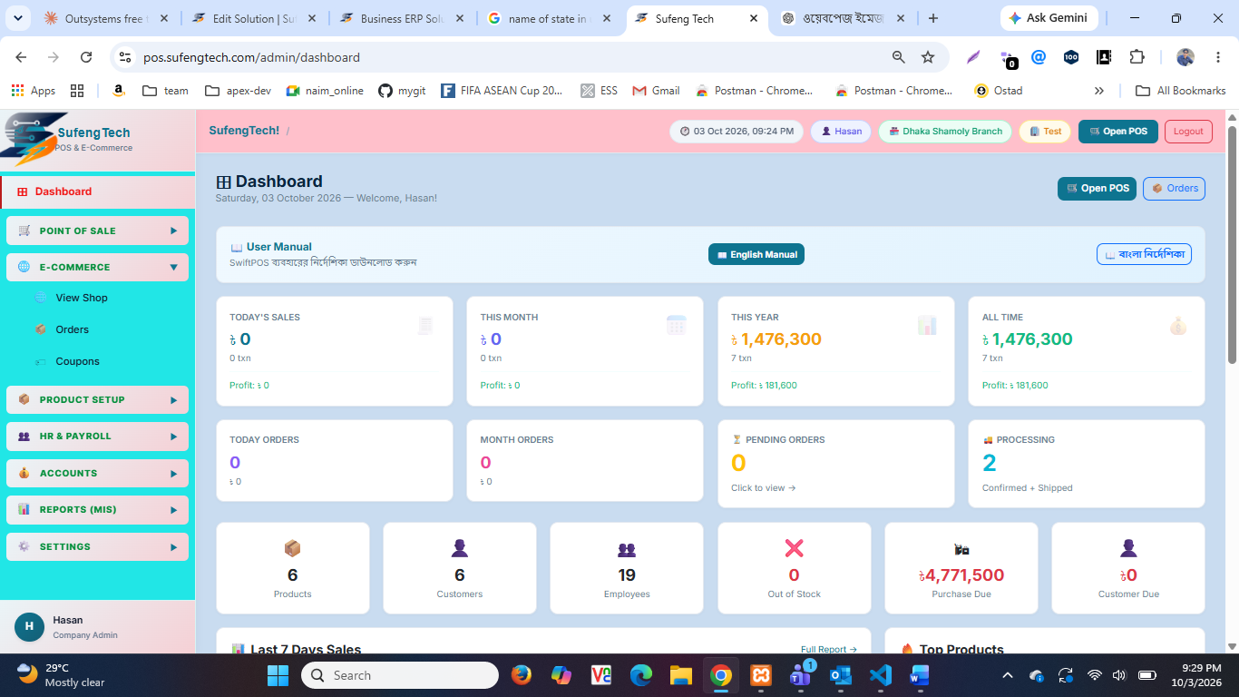Open the Amazon bookmark icon
1239x697 pixels.
[x=118, y=91]
